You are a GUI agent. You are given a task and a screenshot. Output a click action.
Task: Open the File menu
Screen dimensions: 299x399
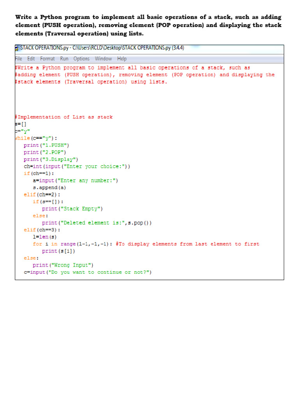[18, 59]
